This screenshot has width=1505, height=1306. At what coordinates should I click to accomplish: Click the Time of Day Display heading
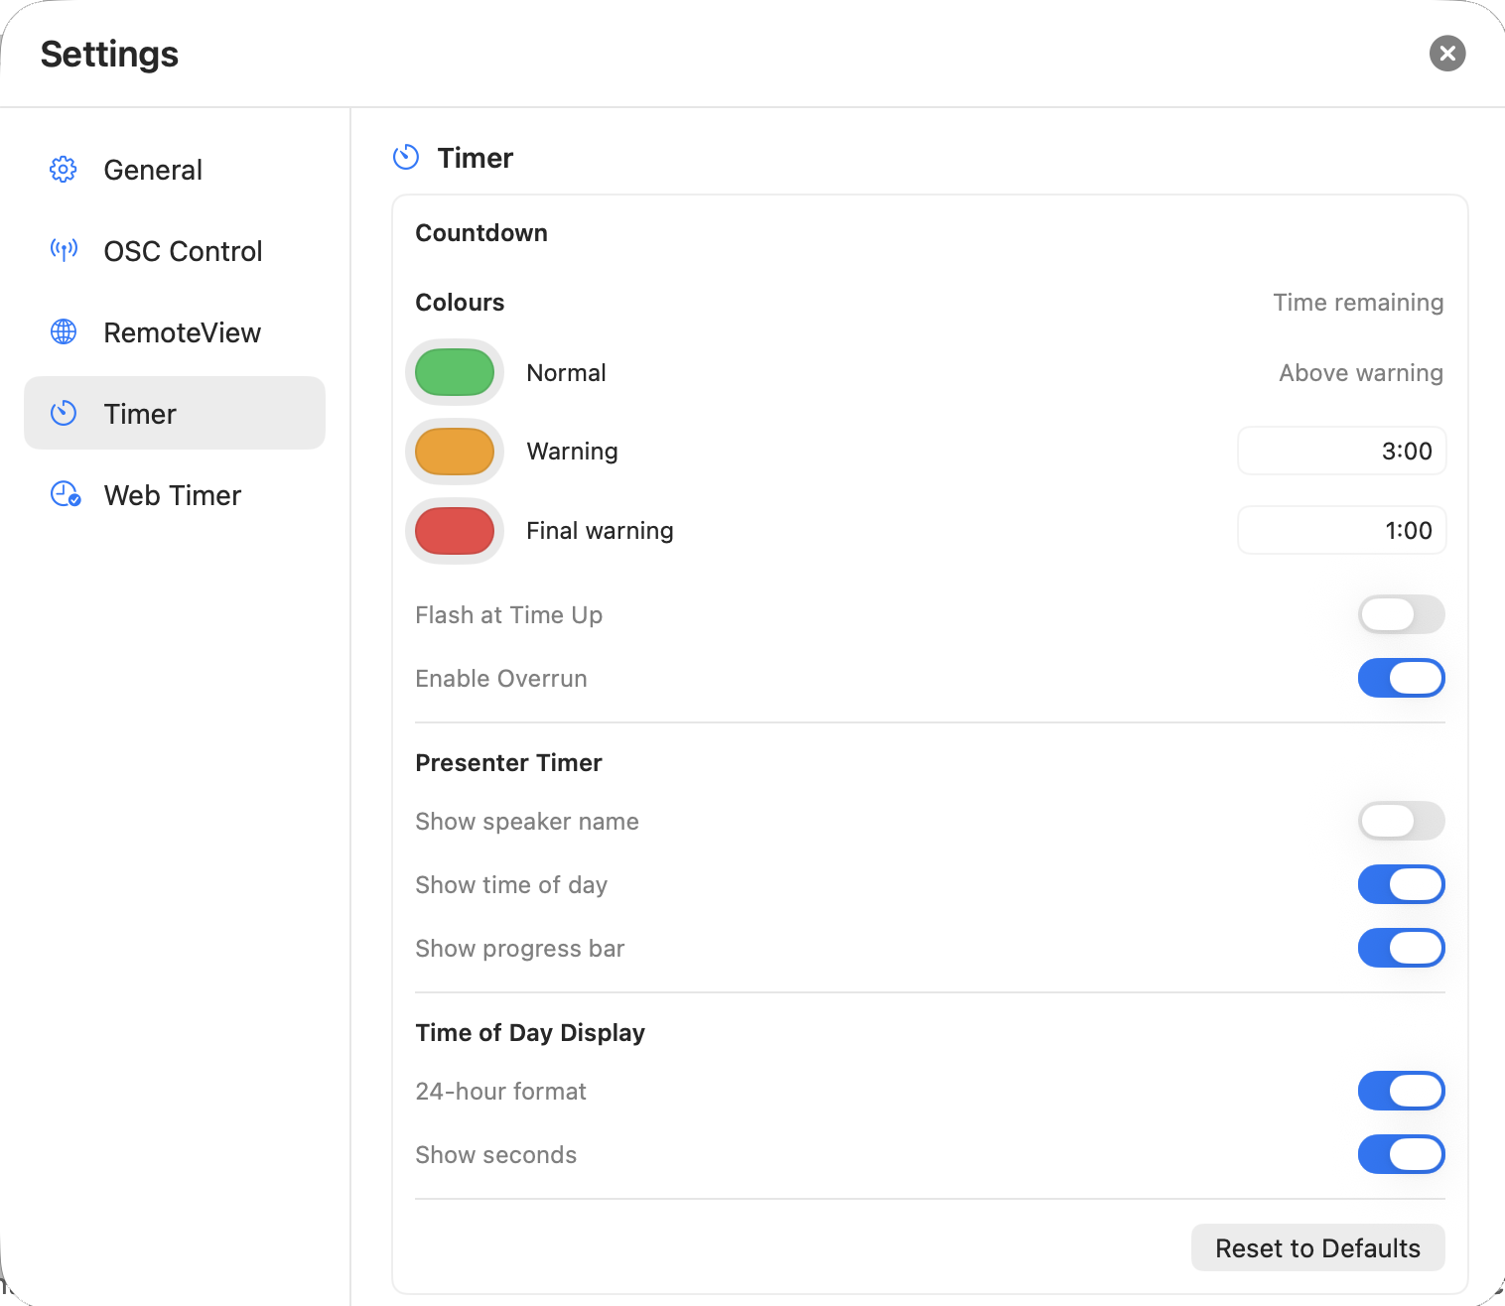tap(530, 1033)
